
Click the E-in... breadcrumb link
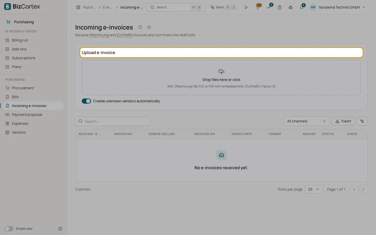pyautogui.click(x=107, y=7)
